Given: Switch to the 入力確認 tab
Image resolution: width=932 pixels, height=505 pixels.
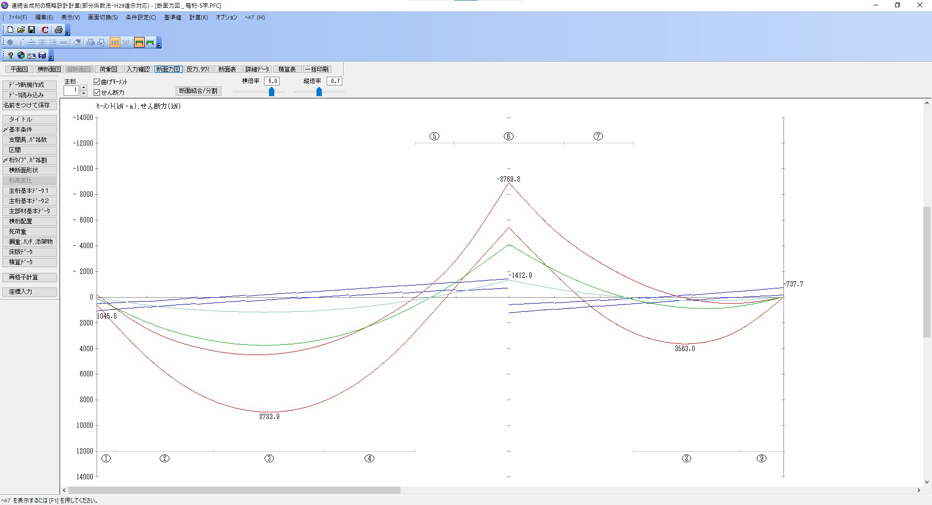Looking at the screenshot, I should tap(138, 69).
